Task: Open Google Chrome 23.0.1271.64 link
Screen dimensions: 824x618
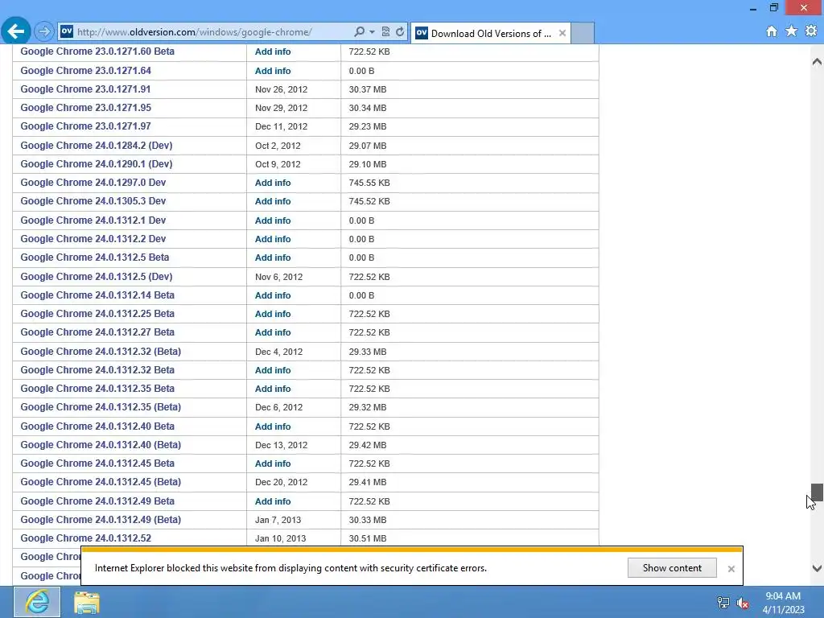Action: (x=85, y=71)
